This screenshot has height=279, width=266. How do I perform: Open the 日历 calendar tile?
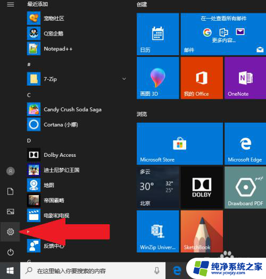157,34
